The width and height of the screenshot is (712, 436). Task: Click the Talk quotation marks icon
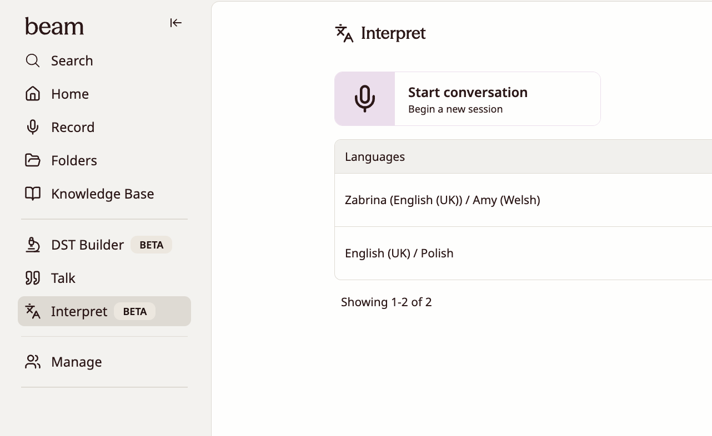(33, 278)
